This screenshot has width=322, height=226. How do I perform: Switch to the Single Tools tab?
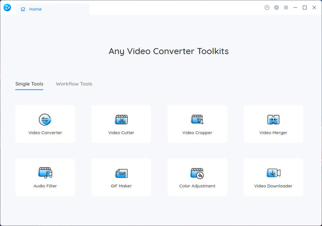[x=29, y=84]
